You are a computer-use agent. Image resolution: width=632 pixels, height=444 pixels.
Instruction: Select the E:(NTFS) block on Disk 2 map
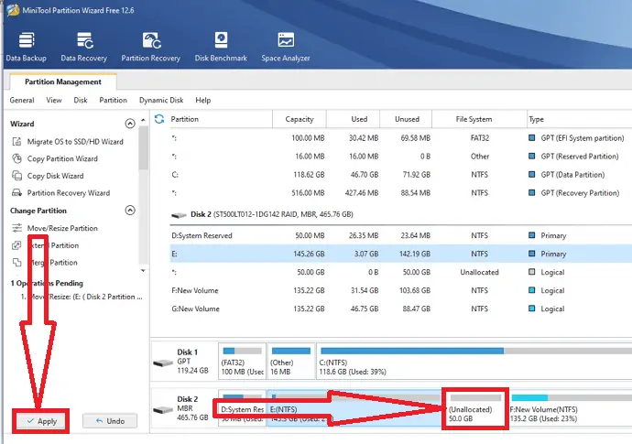(354, 407)
